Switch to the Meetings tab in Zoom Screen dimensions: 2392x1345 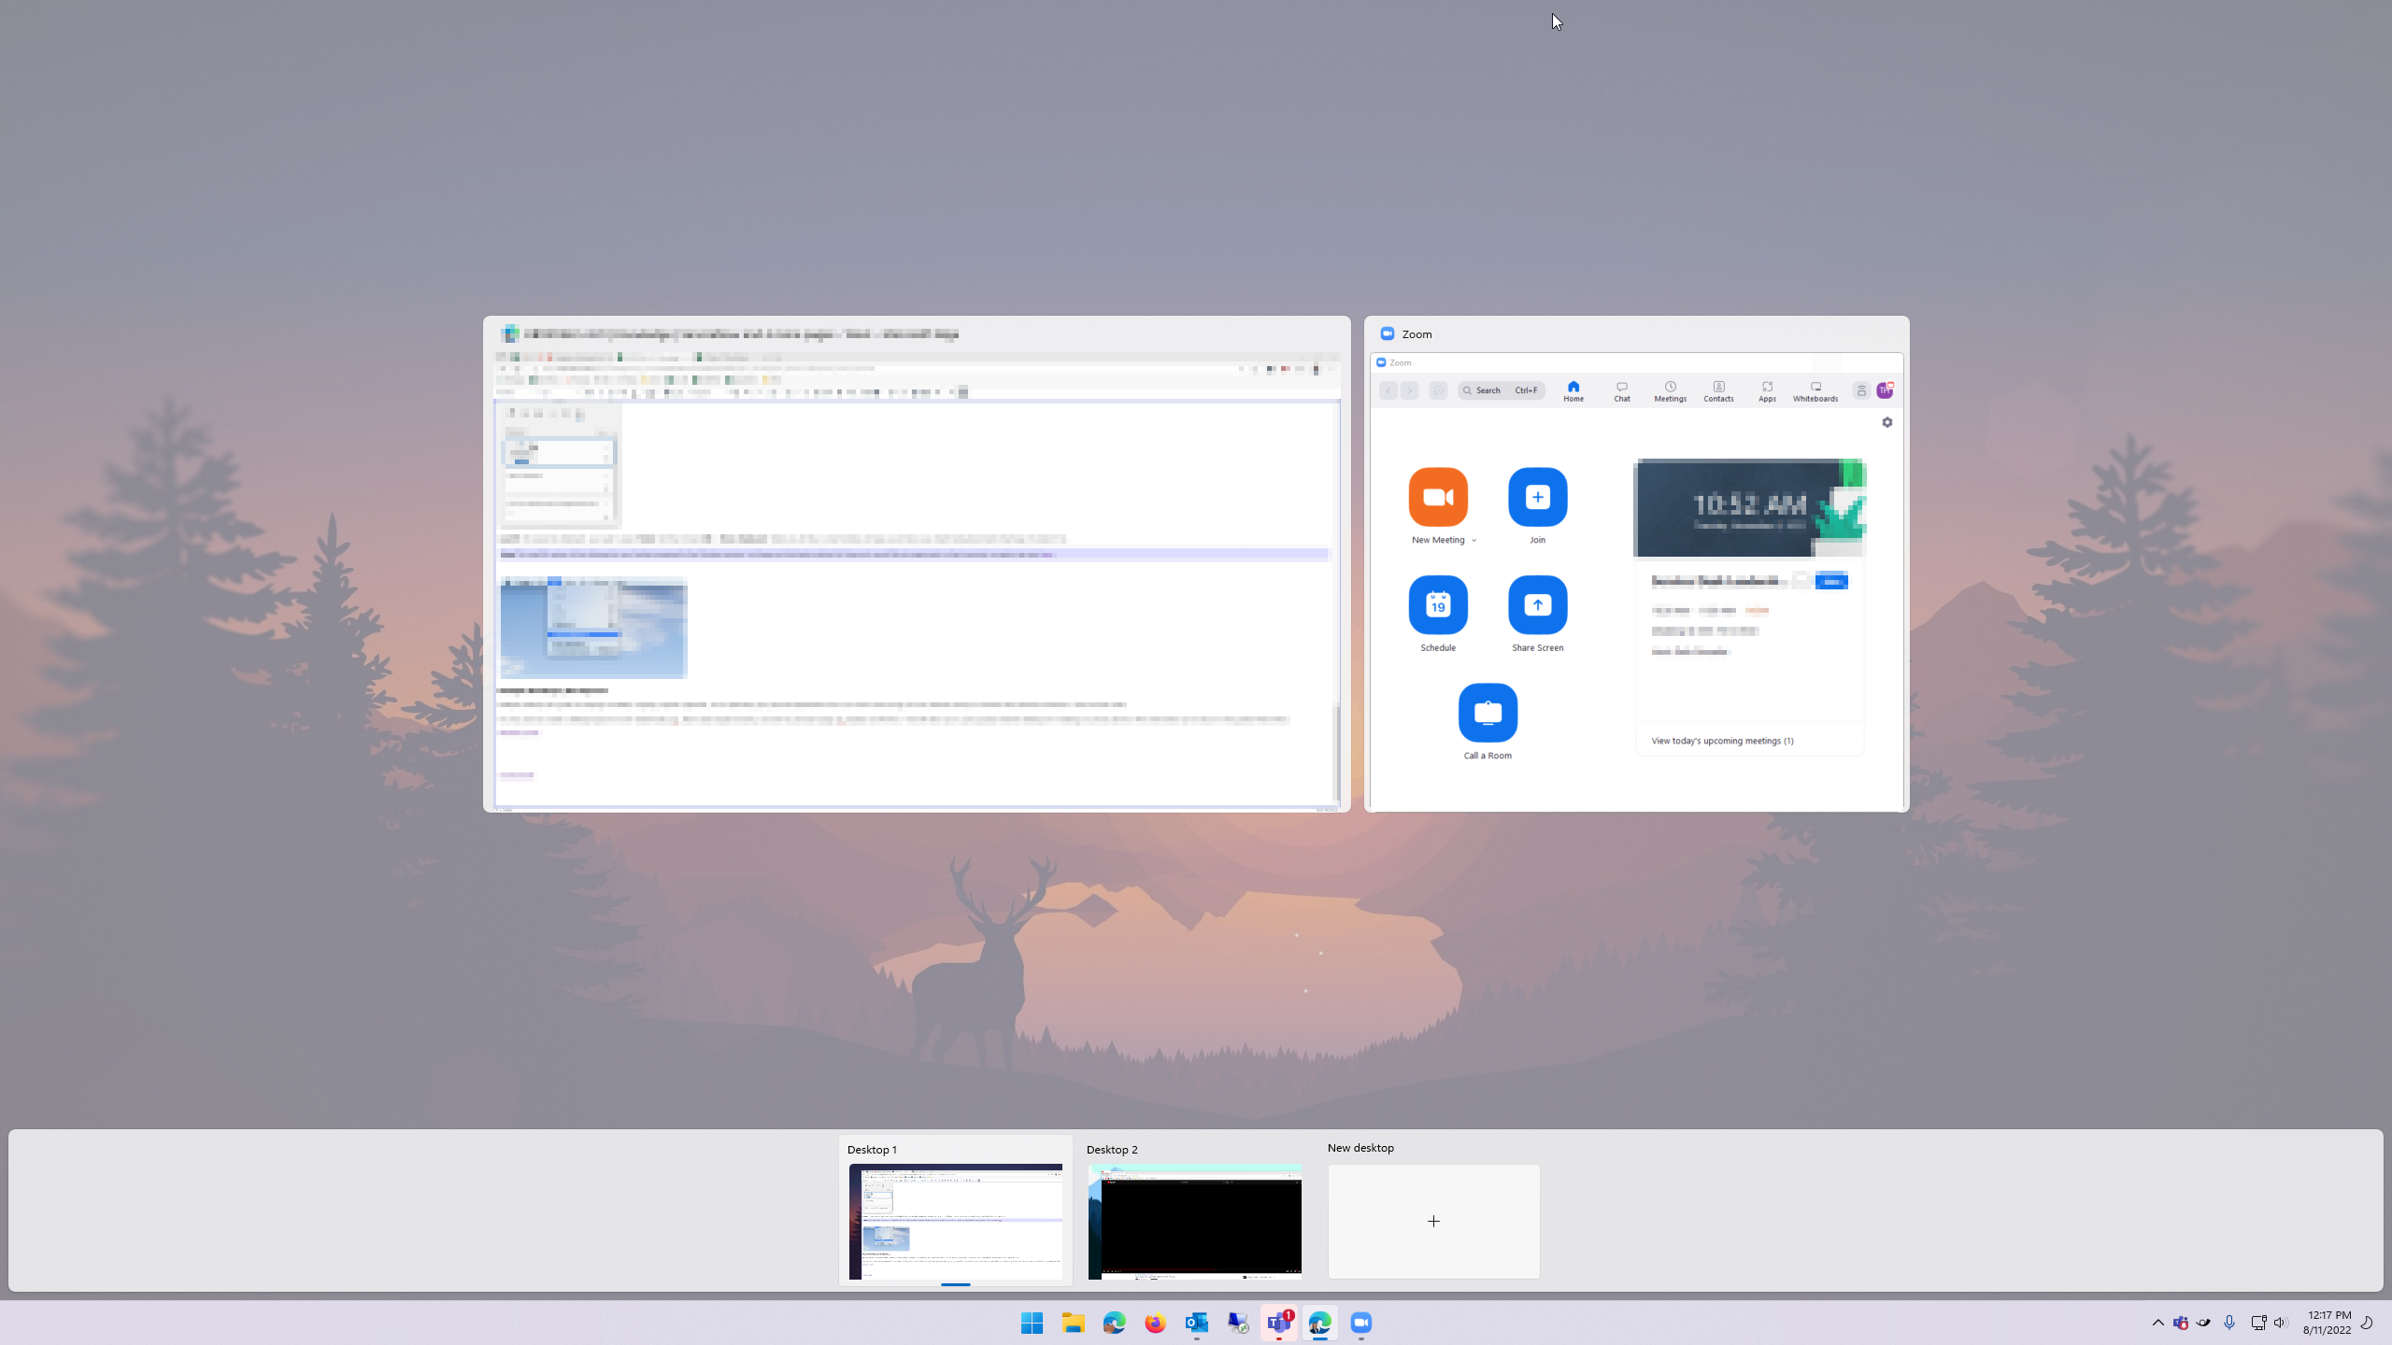tap(1669, 390)
